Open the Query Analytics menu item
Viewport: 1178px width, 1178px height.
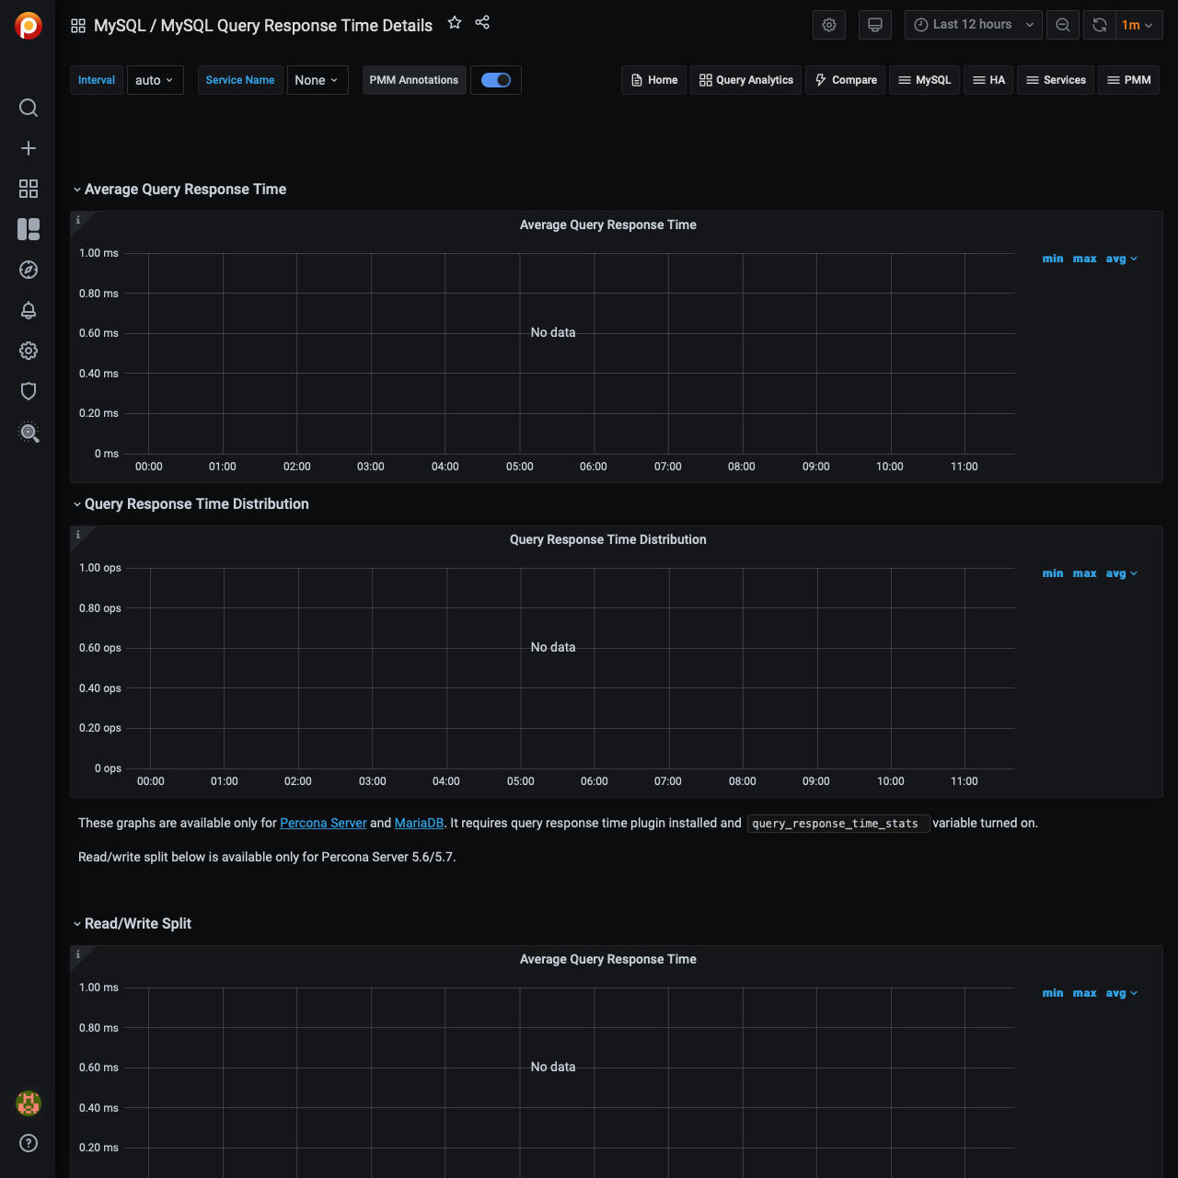pos(746,80)
